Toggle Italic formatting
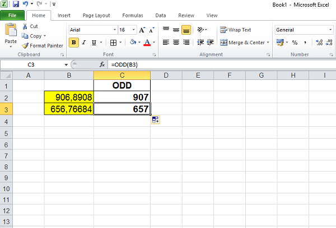336x228 pixels. pyautogui.click(x=83, y=42)
